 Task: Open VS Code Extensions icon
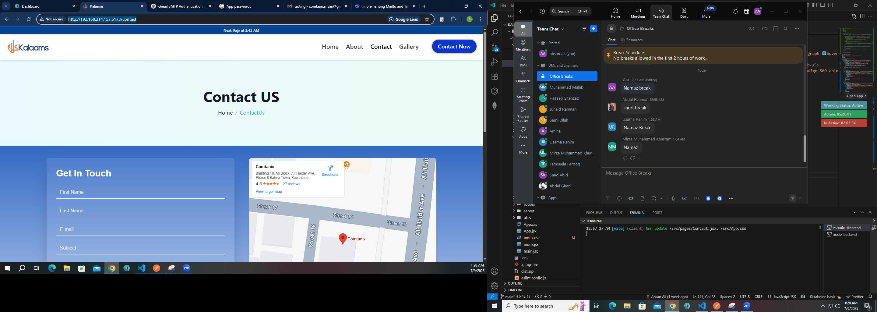coord(495,77)
